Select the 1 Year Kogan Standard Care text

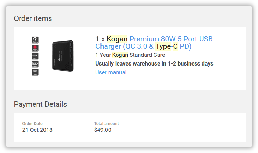(x=130, y=55)
